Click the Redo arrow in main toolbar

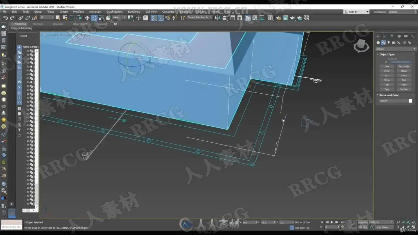click(x=12, y=18)
